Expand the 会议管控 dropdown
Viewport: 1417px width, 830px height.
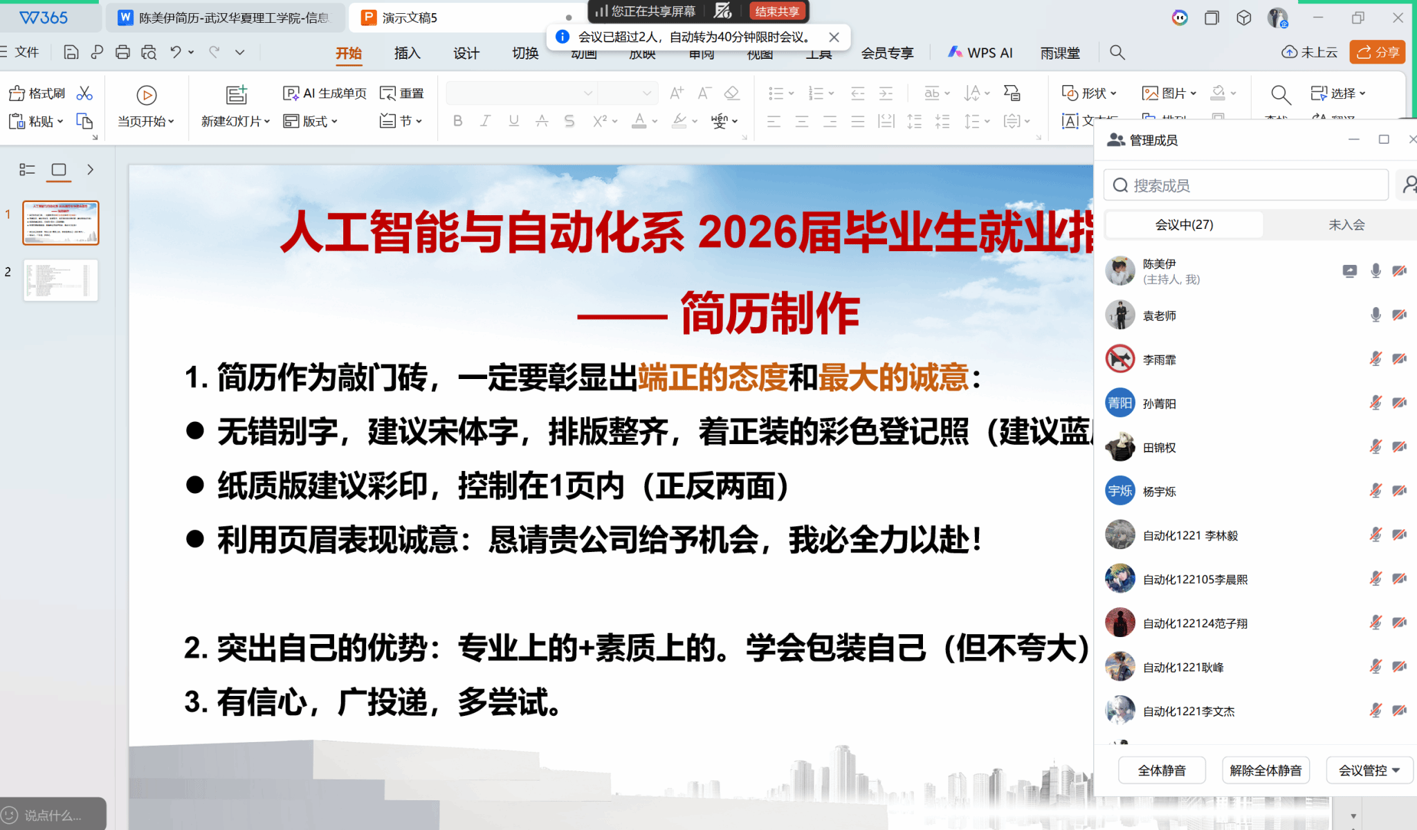click(x=1369, y=770)
